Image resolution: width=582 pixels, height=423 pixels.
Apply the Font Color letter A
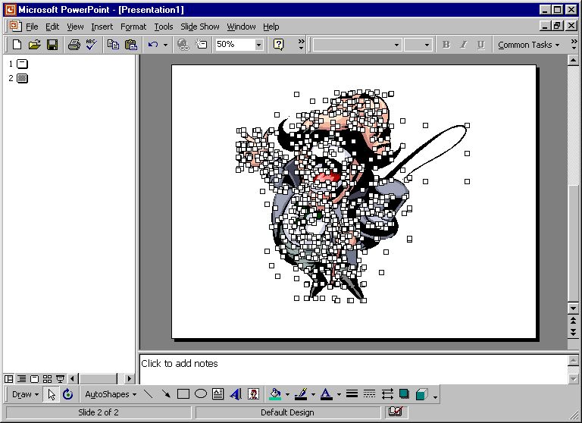pyautogui.click(x=326, y=394)
